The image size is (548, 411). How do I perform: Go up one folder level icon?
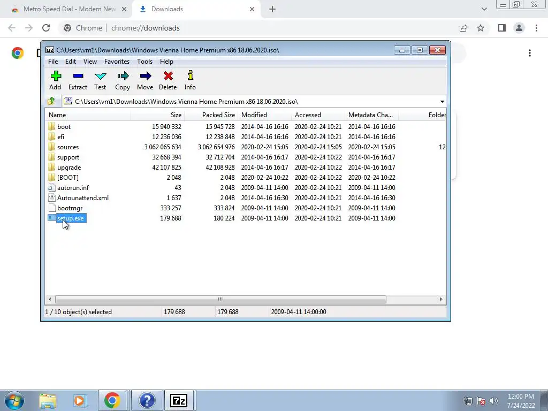point(51,101)
